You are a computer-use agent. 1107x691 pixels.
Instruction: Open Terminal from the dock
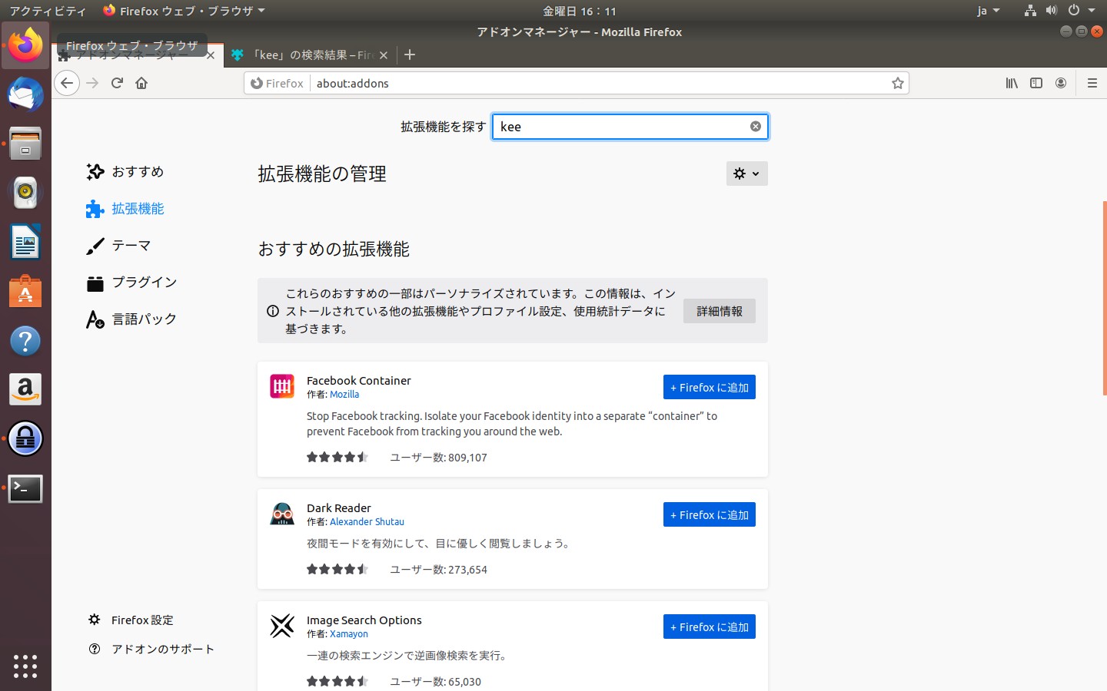coord(25,488)
